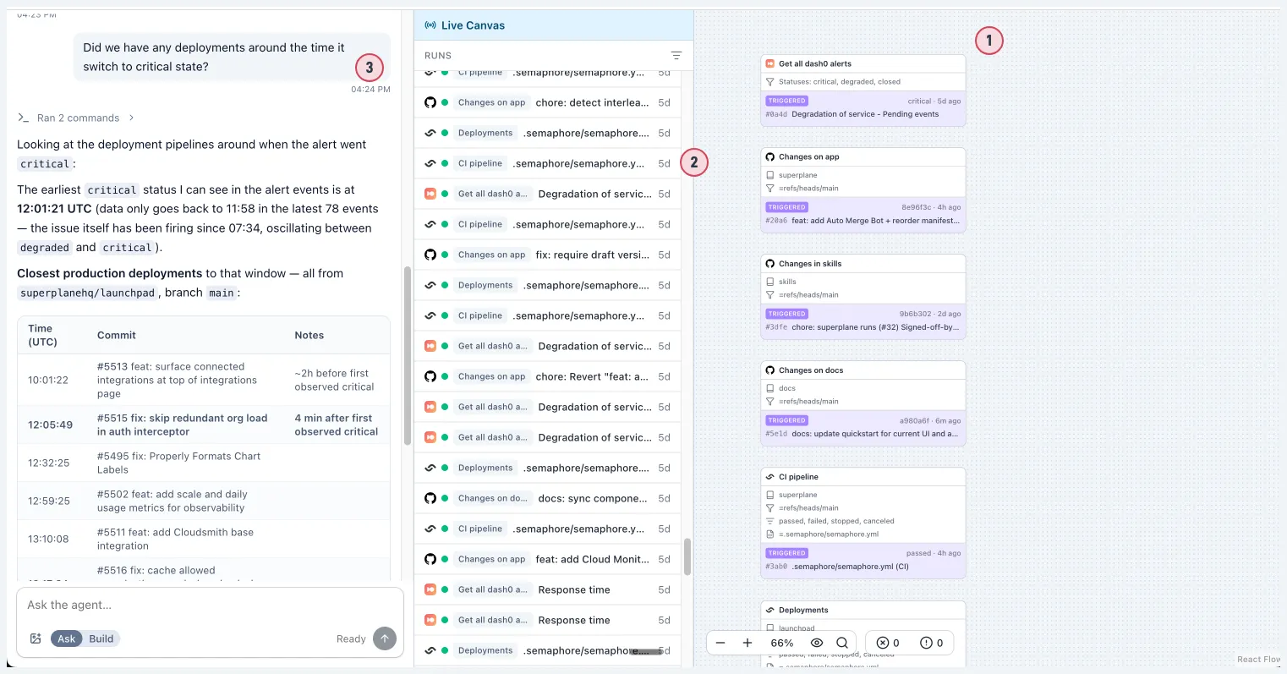Click TRIGGERED badge on 'Get all dash0 alerts' node
This screenshot has height=674, width=1287.
787,101
